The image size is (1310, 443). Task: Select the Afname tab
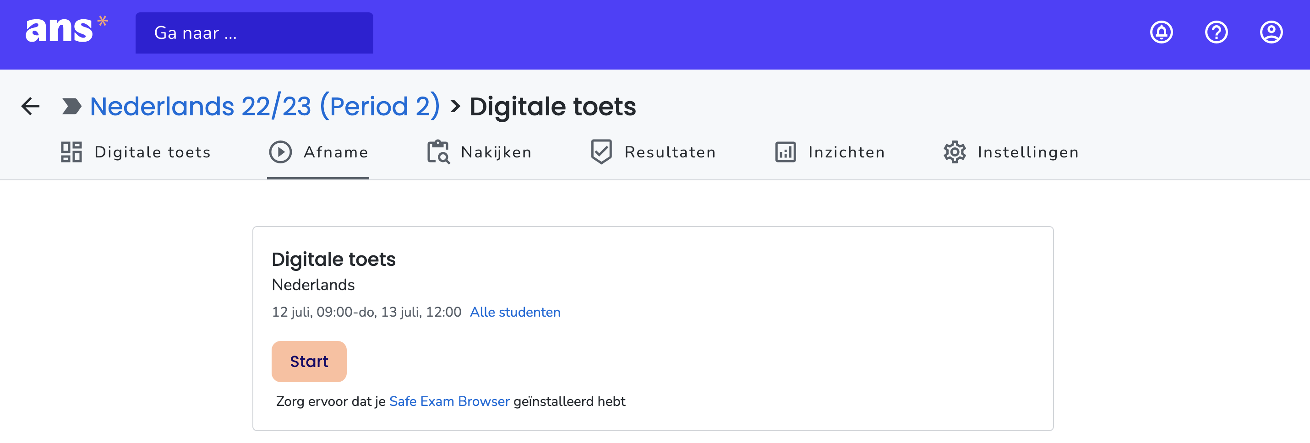click(318, 152)
